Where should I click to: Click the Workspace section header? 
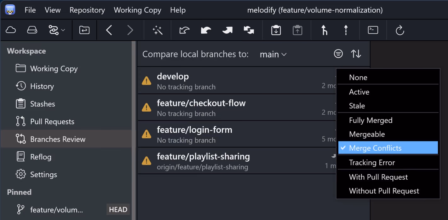26,51
